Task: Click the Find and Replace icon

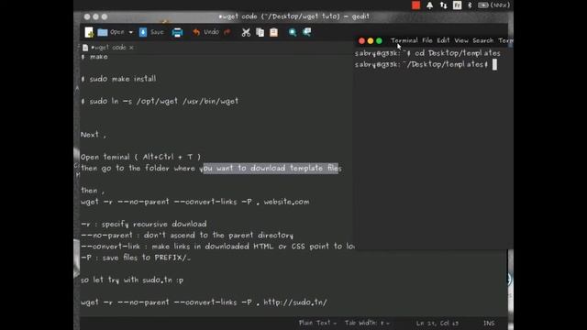Action: coord(306,33)
